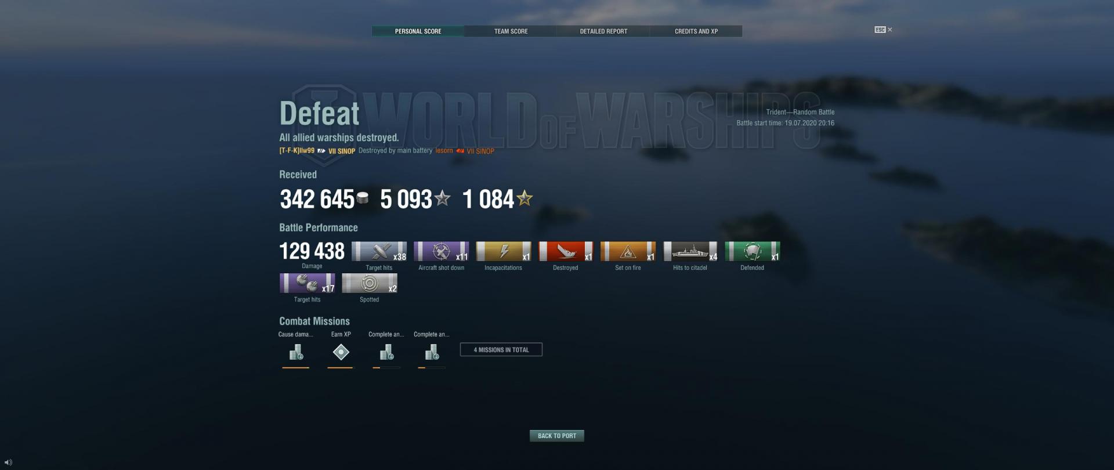The width and height of the screenshot is (1114, 470).
Task: Select the Spotted ribbon icon
Action: pyautogui.click(x=369, y=283)
